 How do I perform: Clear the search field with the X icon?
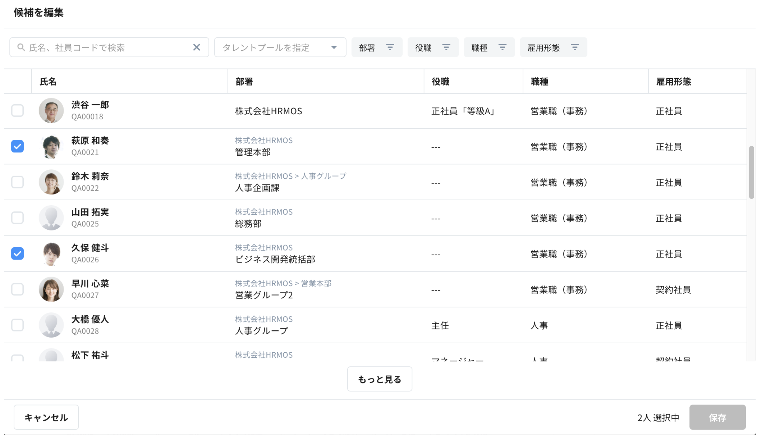pos(197,47)
